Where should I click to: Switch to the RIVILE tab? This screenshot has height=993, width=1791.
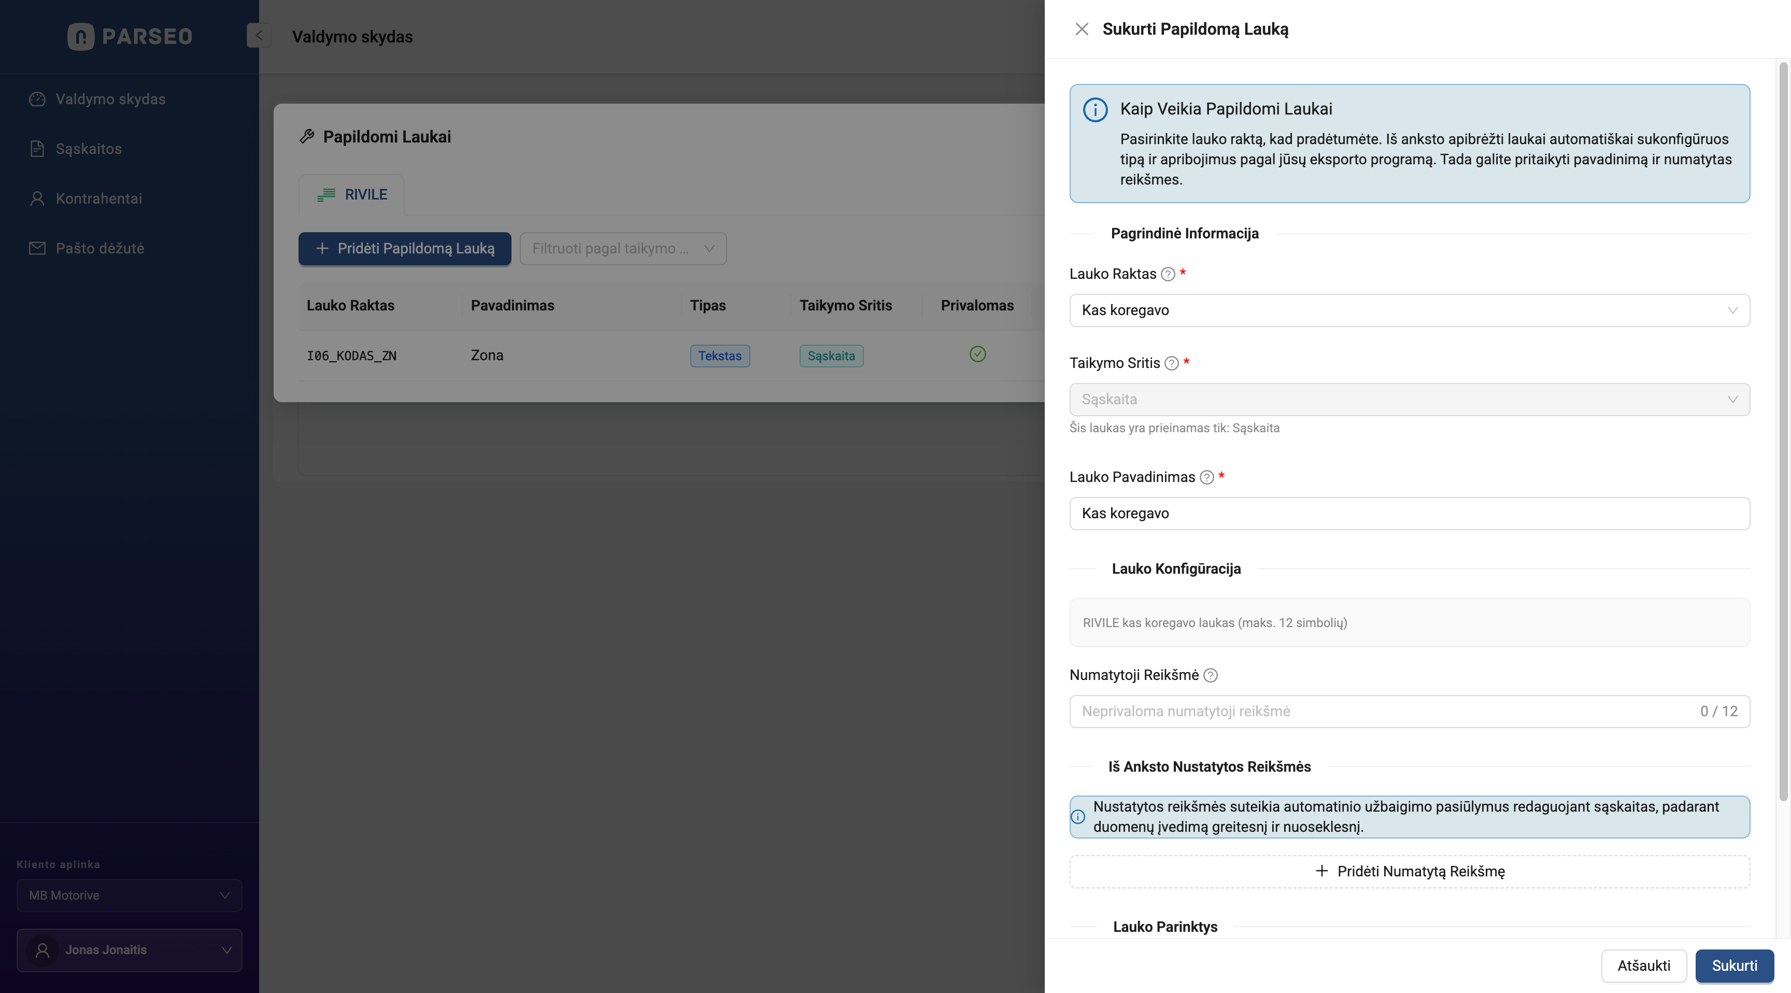tap(352, 195)
